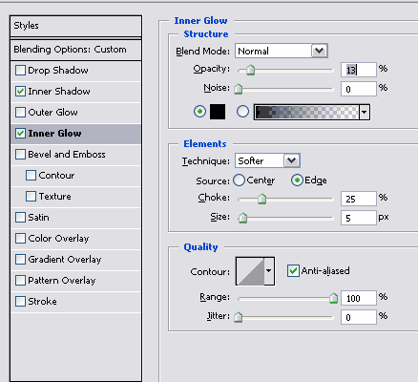Click the gradient preview bar
Viewport: 418px width, 382px height.
tap(307, 112)
